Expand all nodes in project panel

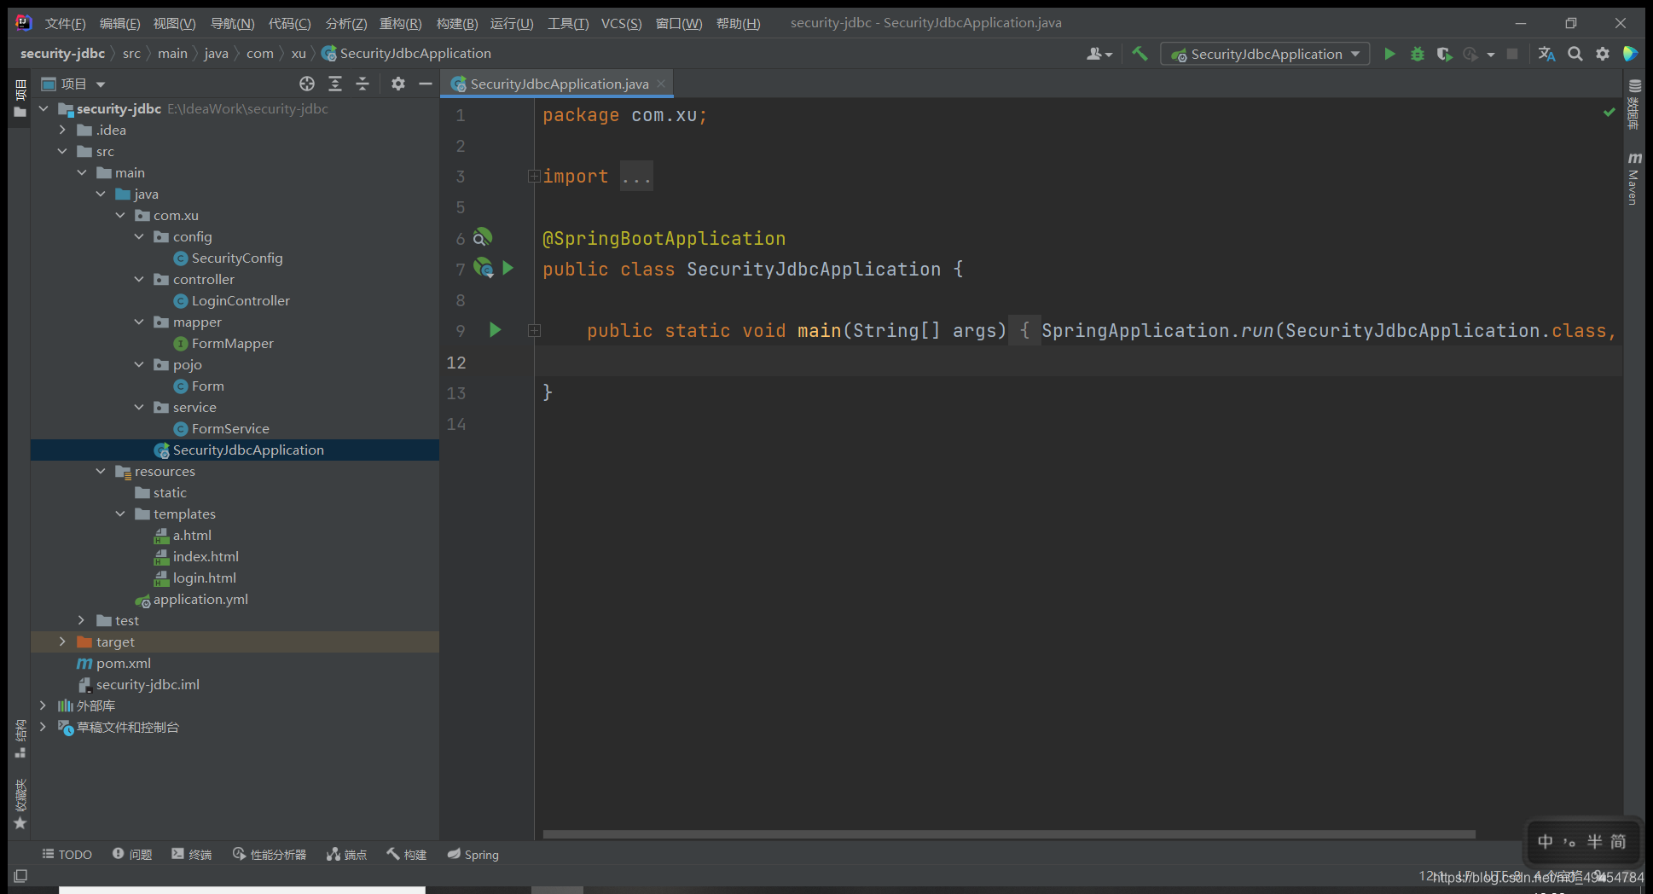click(x=335, y=84)
